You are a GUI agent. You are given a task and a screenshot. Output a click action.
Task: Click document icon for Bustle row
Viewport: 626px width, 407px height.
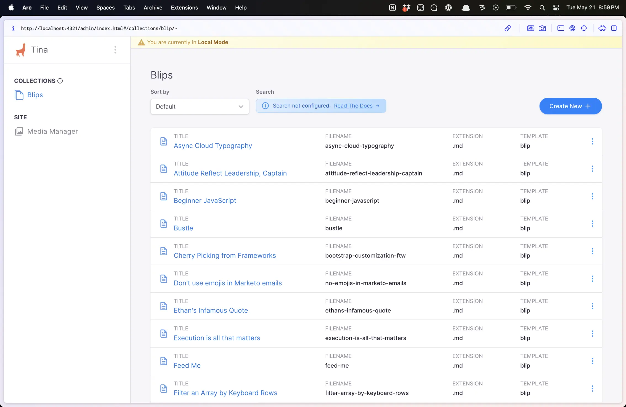(x=164, y=224)
